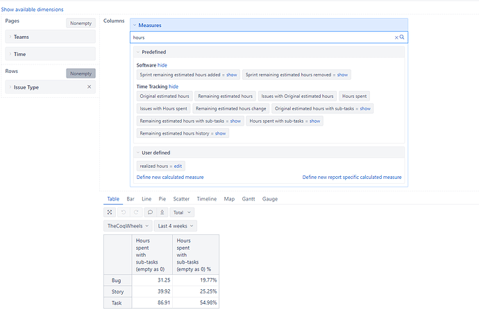Toggle Nonempty for Rows

coord(81,74)
